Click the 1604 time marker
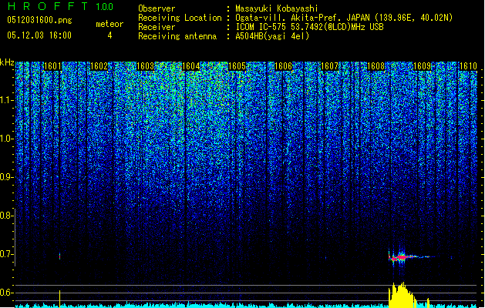The width and height of the screenshot is (485, 308). pyautogui.click(x=191, y=66)
